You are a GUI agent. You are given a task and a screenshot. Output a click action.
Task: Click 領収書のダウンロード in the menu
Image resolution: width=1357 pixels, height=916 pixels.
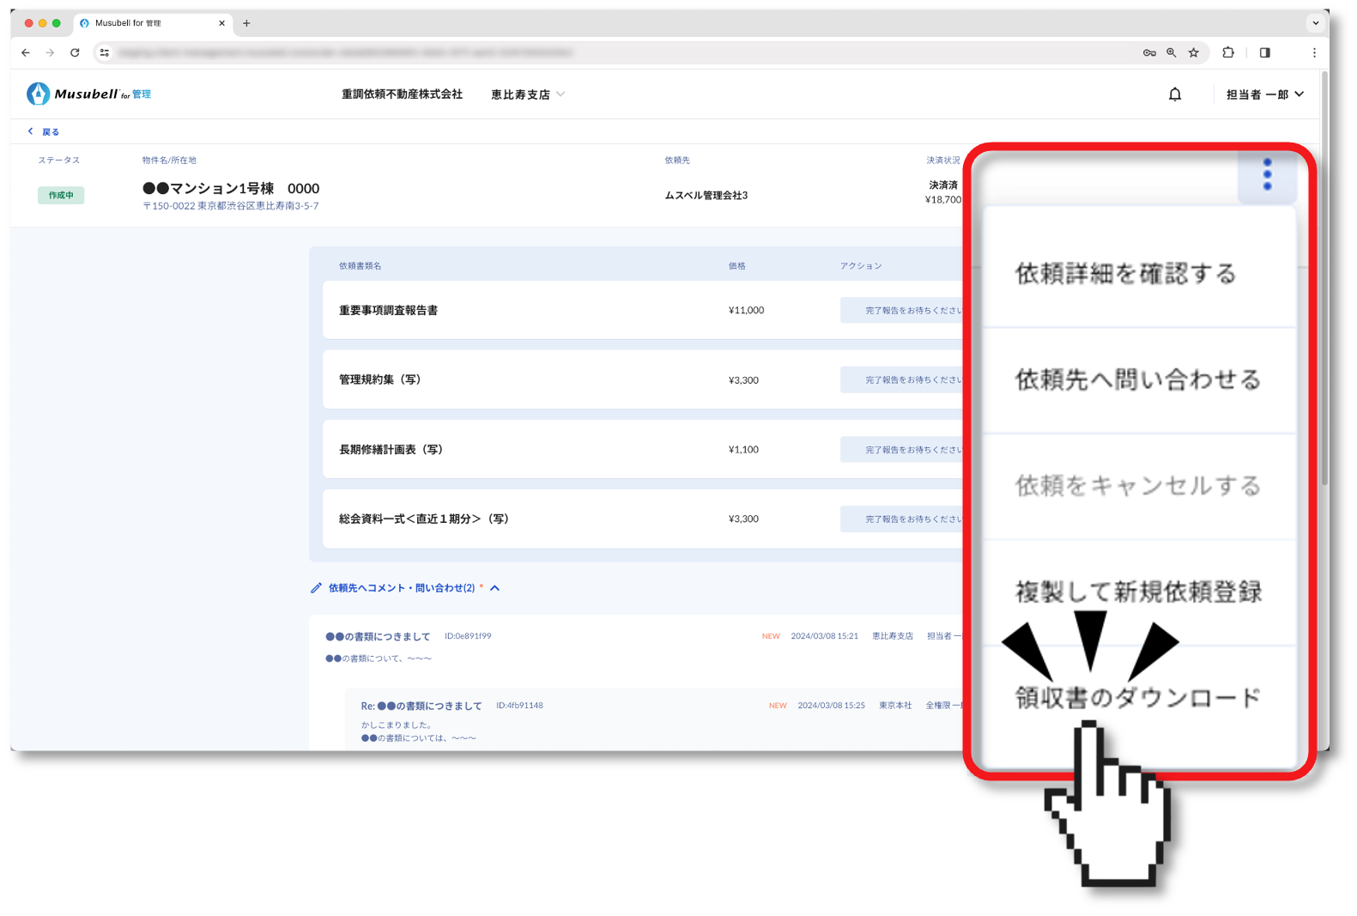1137,697
